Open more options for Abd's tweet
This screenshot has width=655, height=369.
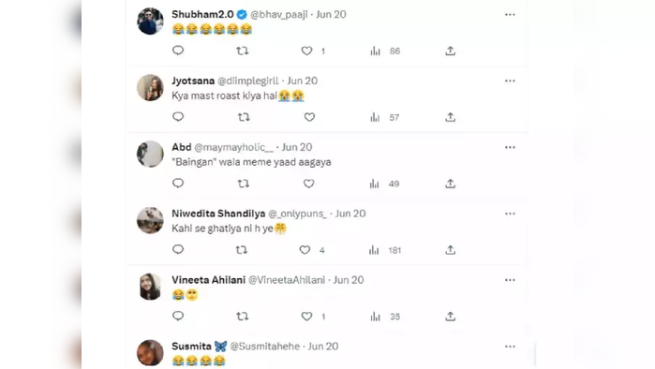pyautogui.click(x=510, y=147)
